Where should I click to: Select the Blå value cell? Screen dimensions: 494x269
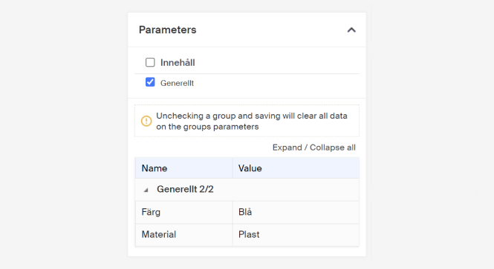tap(296, 212)
